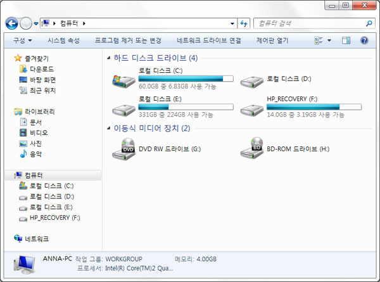The width and height of the screenshot is (380, 282).
Task: Click 제어판 열기 in toolbar
Action: pos(272,41)
